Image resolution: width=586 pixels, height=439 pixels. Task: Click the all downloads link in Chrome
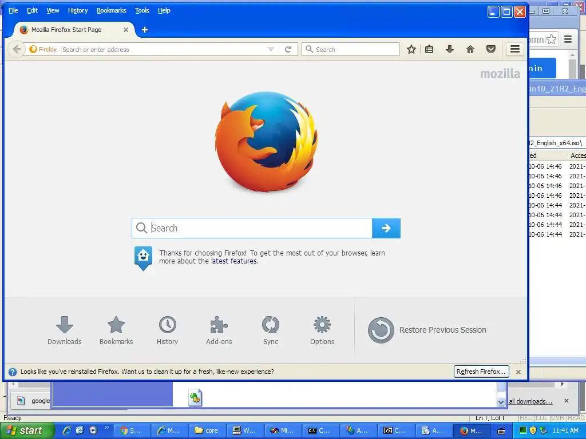[530, 401]
